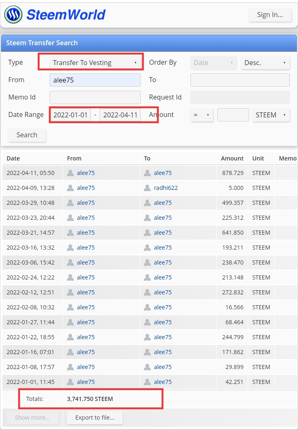Click To avatar icon in 2022-02-24 row
The height and width of the screenshot is (430, 298).
[147, 277]
